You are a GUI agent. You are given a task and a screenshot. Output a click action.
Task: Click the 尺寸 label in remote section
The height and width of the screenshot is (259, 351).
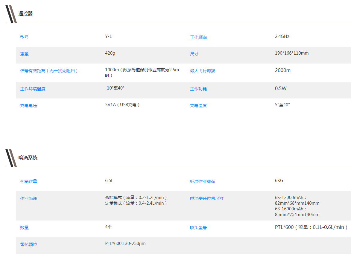coord(194,54)
